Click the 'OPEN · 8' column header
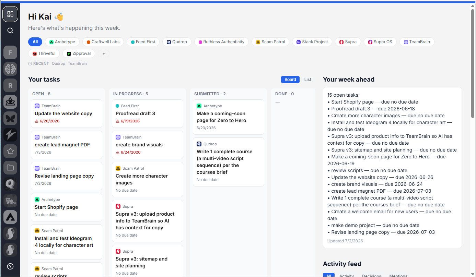The image size is (476, 277). pos(42,94)
